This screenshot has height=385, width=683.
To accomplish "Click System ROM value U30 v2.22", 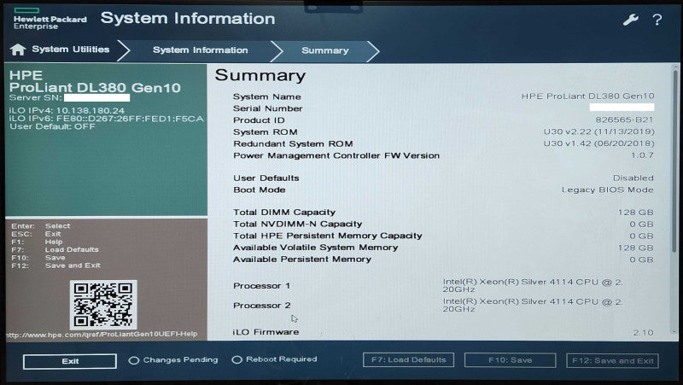I will [x=598, y=131].
